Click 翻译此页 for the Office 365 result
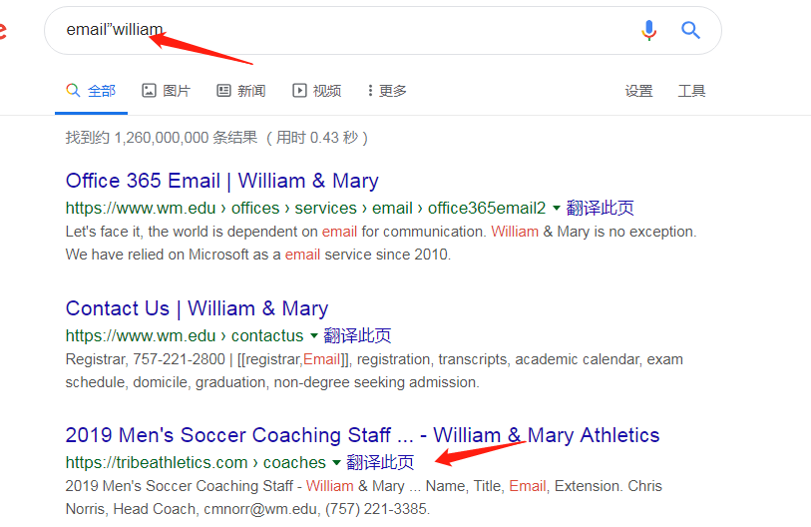The width and height of the screenshot is (811, 527). [600, 209]
